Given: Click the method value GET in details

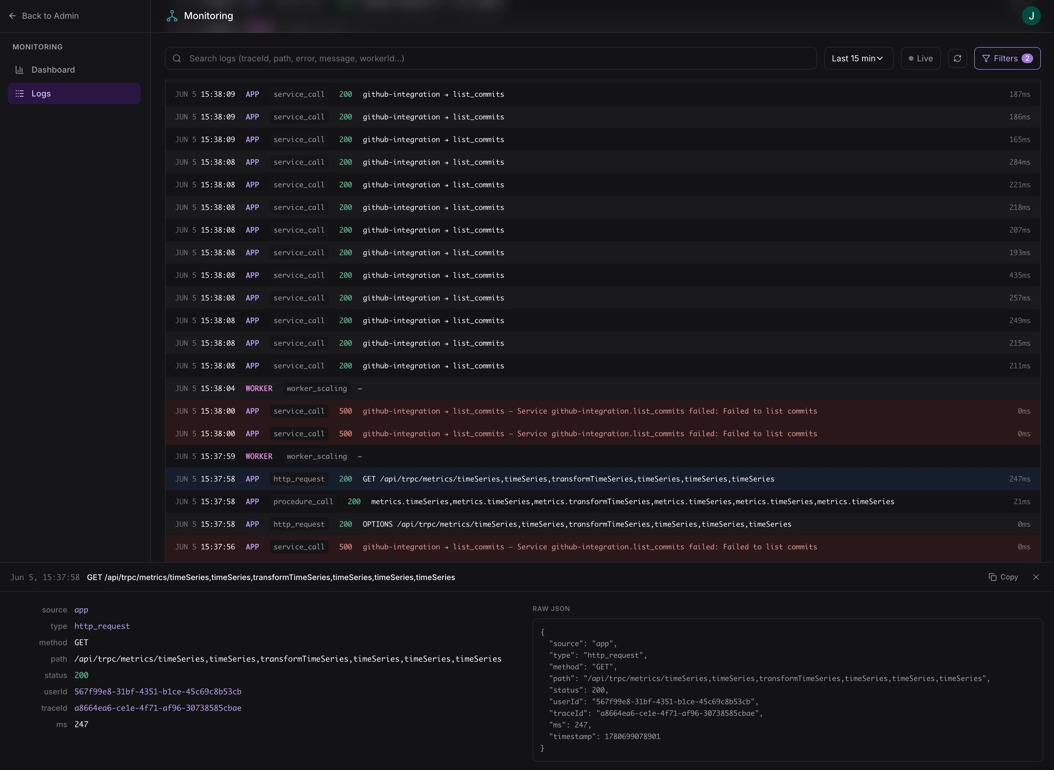Looking at the screenshot, I should pyautogui.click(x=81, y=642).
